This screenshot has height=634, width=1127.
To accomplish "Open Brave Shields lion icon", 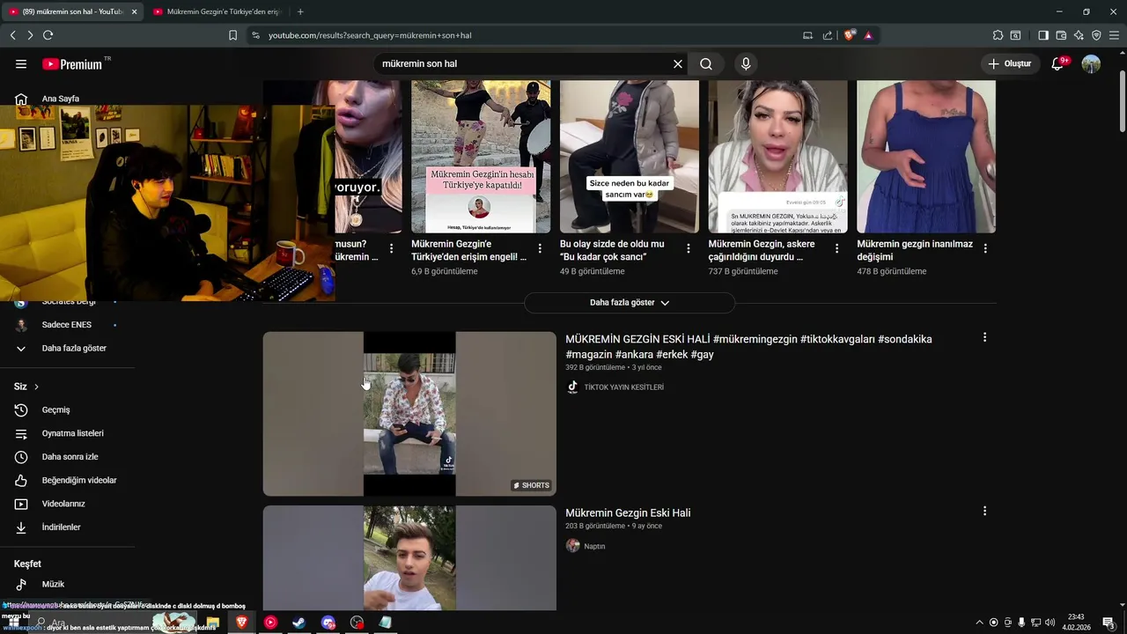I will point(849,35).
